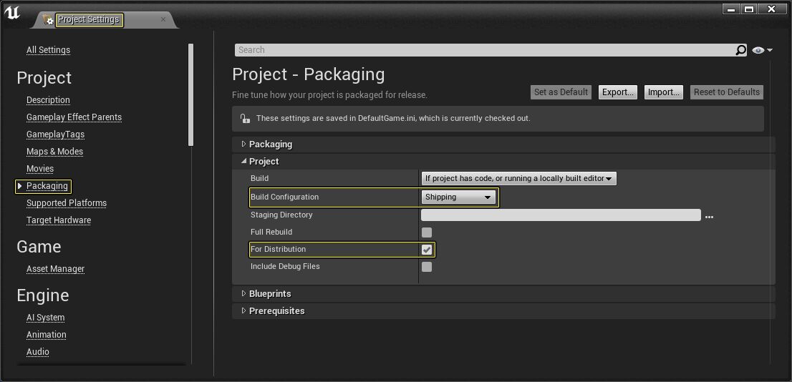
Task: Click the Import... button
Action: point(664,92)
